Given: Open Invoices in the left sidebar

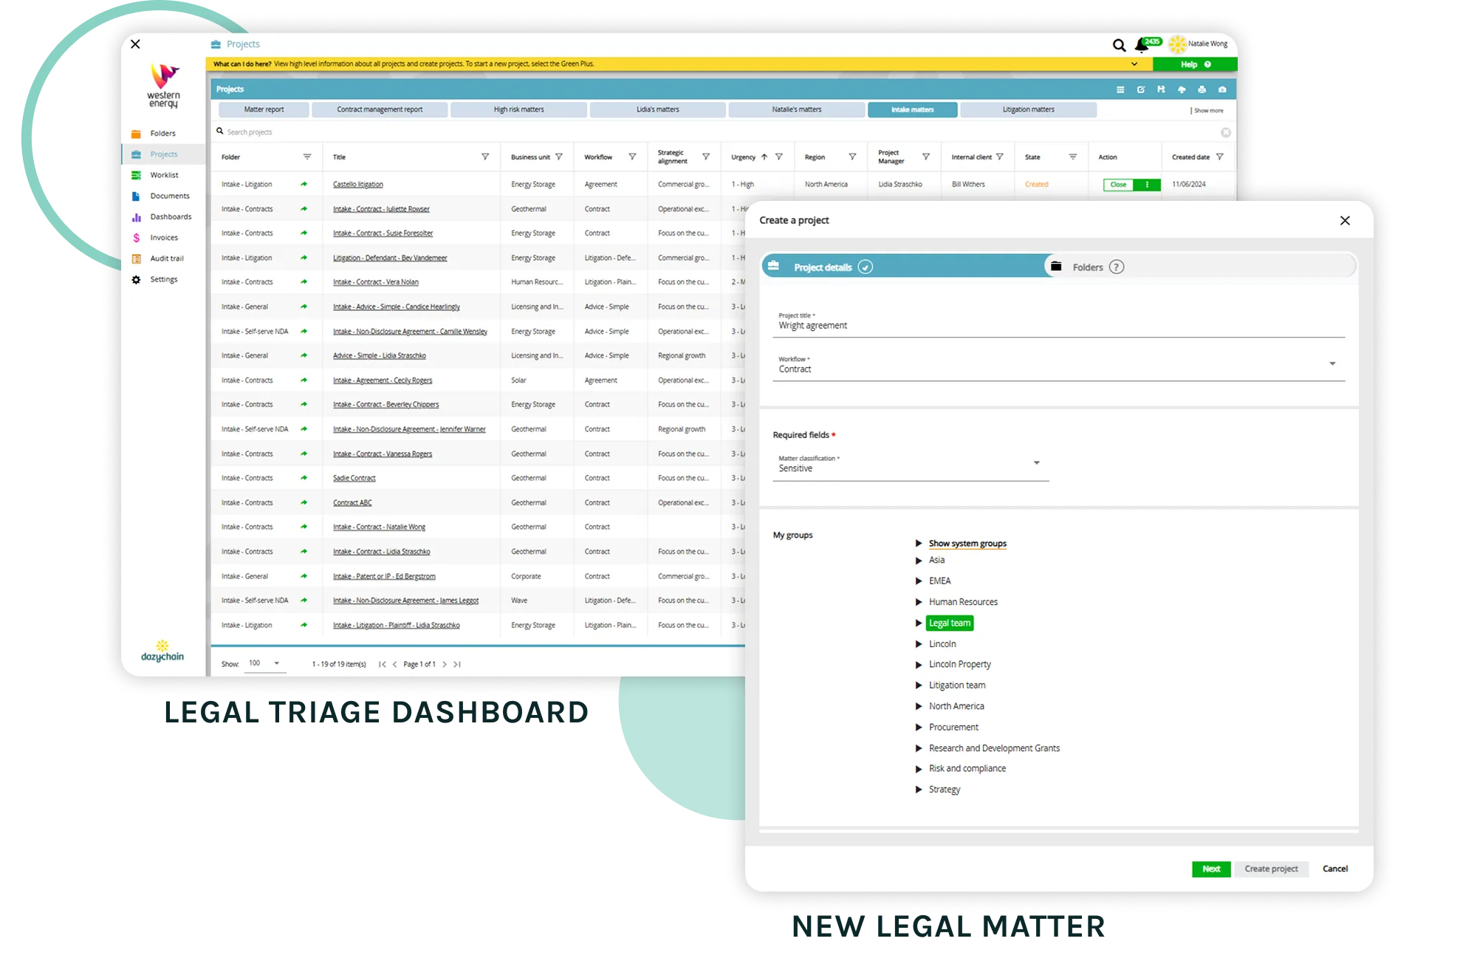Looking at the screenshot, I should (164, 238).
